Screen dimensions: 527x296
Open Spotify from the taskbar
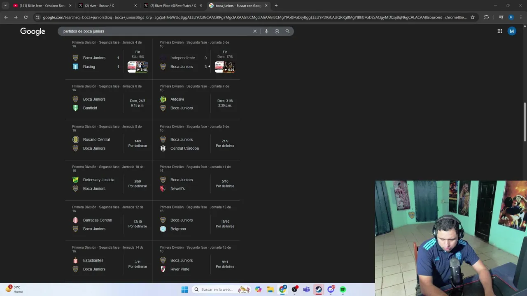[343, 289]
